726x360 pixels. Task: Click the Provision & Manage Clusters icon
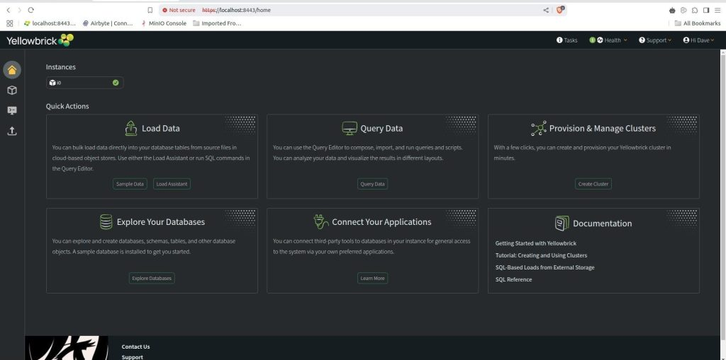tap(539, 128)
